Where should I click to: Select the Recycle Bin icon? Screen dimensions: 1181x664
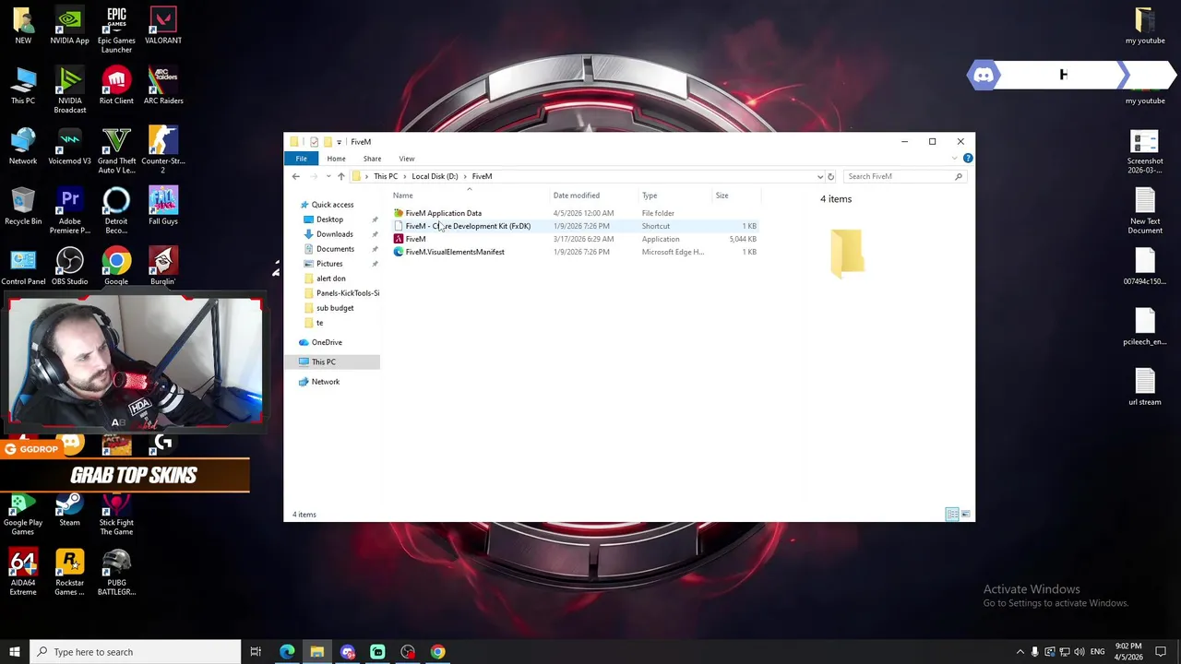[23, 207]
